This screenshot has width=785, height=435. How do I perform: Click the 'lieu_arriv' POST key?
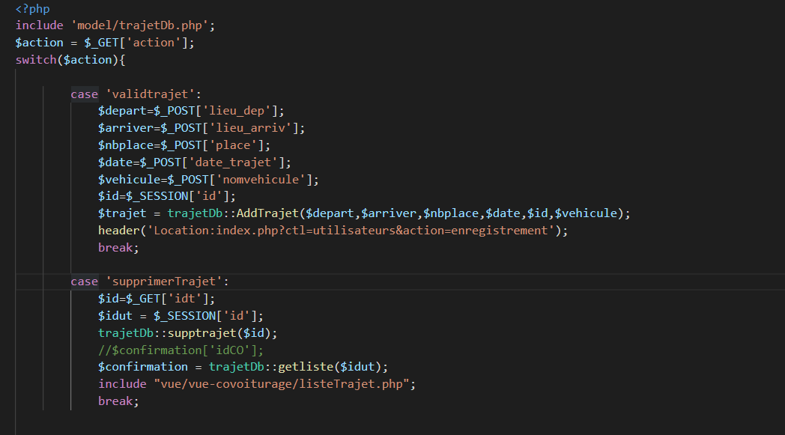pyautogui.click(x=258, y=128)
